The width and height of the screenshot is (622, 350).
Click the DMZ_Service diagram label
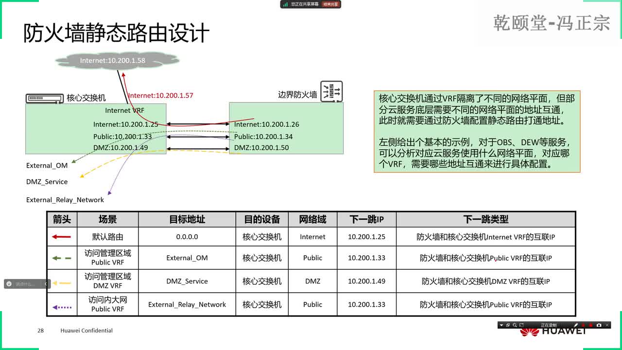47,182
